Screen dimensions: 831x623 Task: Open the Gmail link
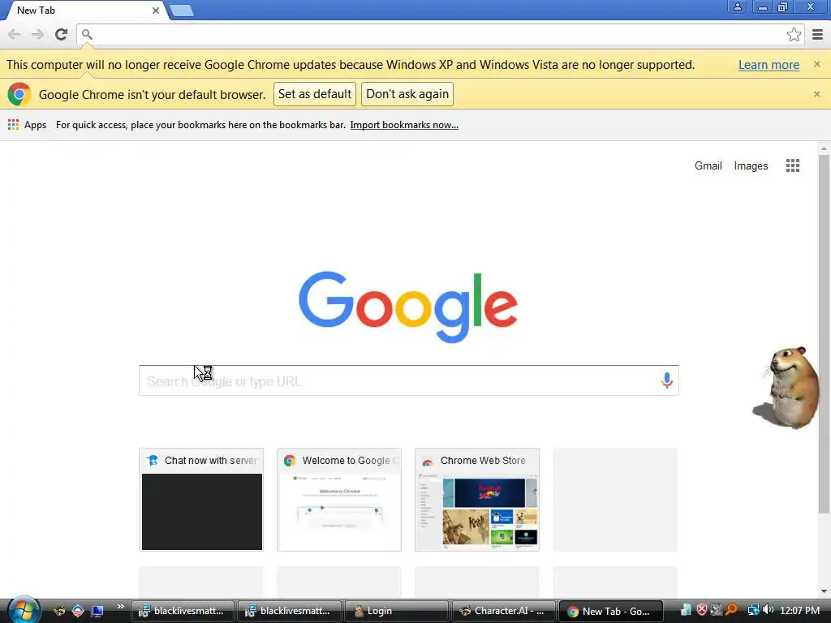[x=708, y=165]
